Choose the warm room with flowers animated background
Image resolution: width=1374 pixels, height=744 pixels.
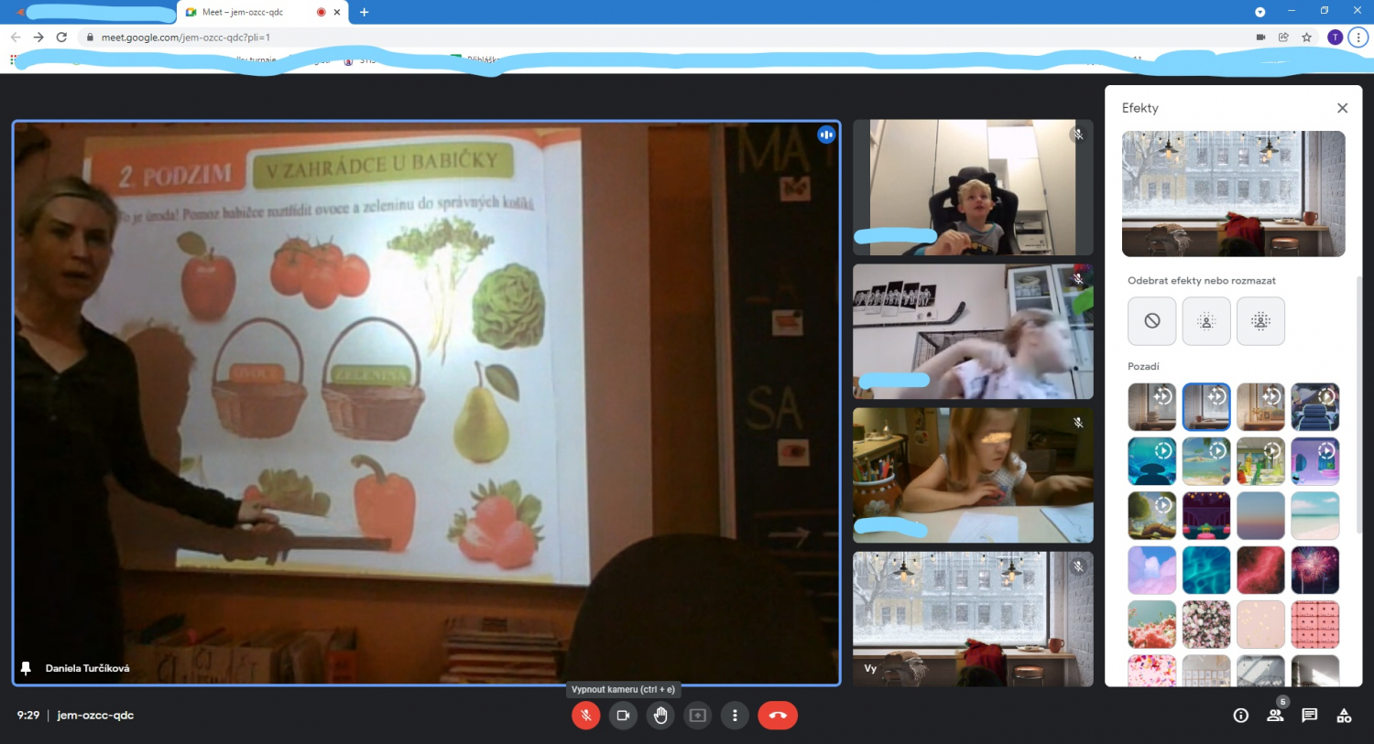[x=1260, y=407]
